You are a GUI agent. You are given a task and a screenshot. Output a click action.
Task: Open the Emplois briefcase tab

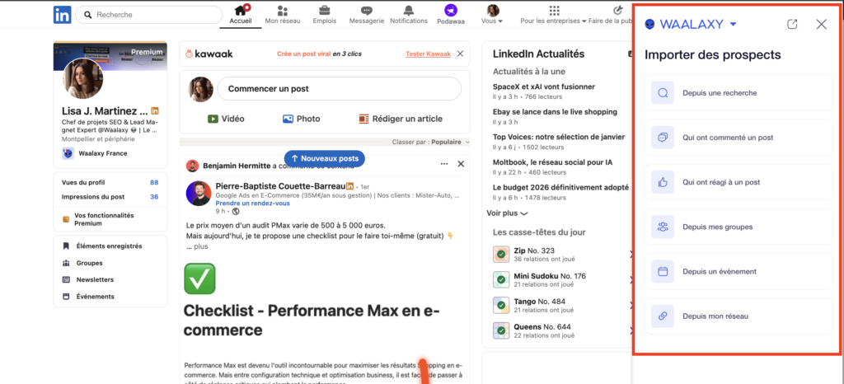[325, 15]
